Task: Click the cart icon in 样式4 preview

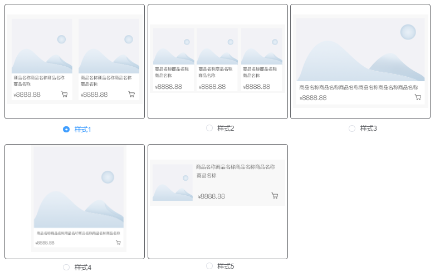Action: [x=118, y=243]
